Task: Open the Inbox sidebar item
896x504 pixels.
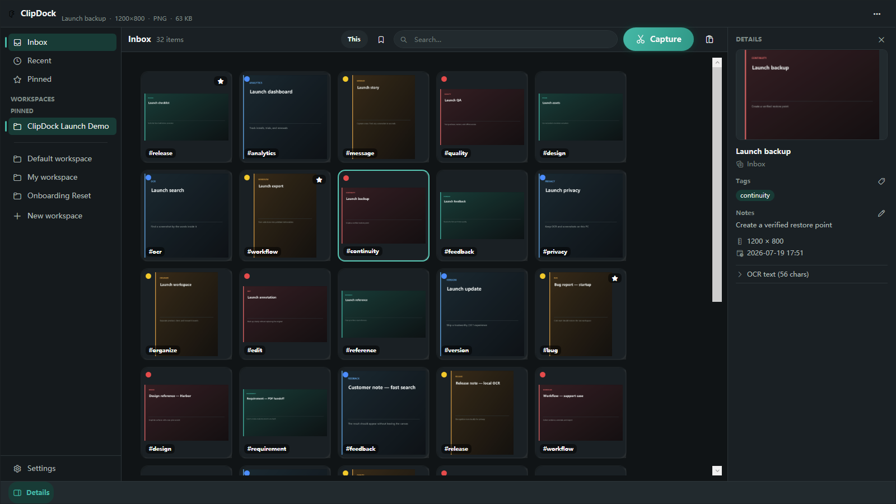Action: click(62, 42)
